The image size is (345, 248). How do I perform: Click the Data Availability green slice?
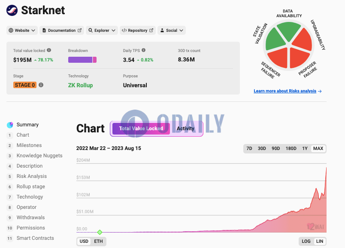[x=289, y=30]
